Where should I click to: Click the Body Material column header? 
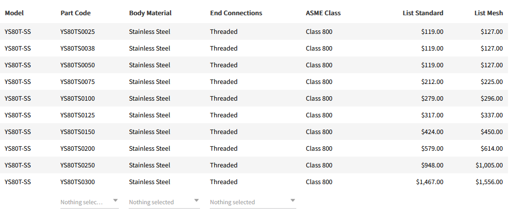click(150, 13)
